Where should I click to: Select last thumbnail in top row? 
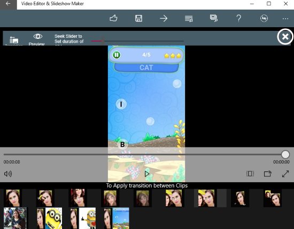(x=273, y=198)
